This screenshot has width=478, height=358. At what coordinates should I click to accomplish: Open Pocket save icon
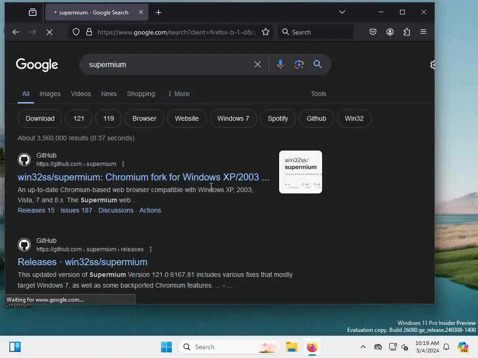click(x=373, y=32)
